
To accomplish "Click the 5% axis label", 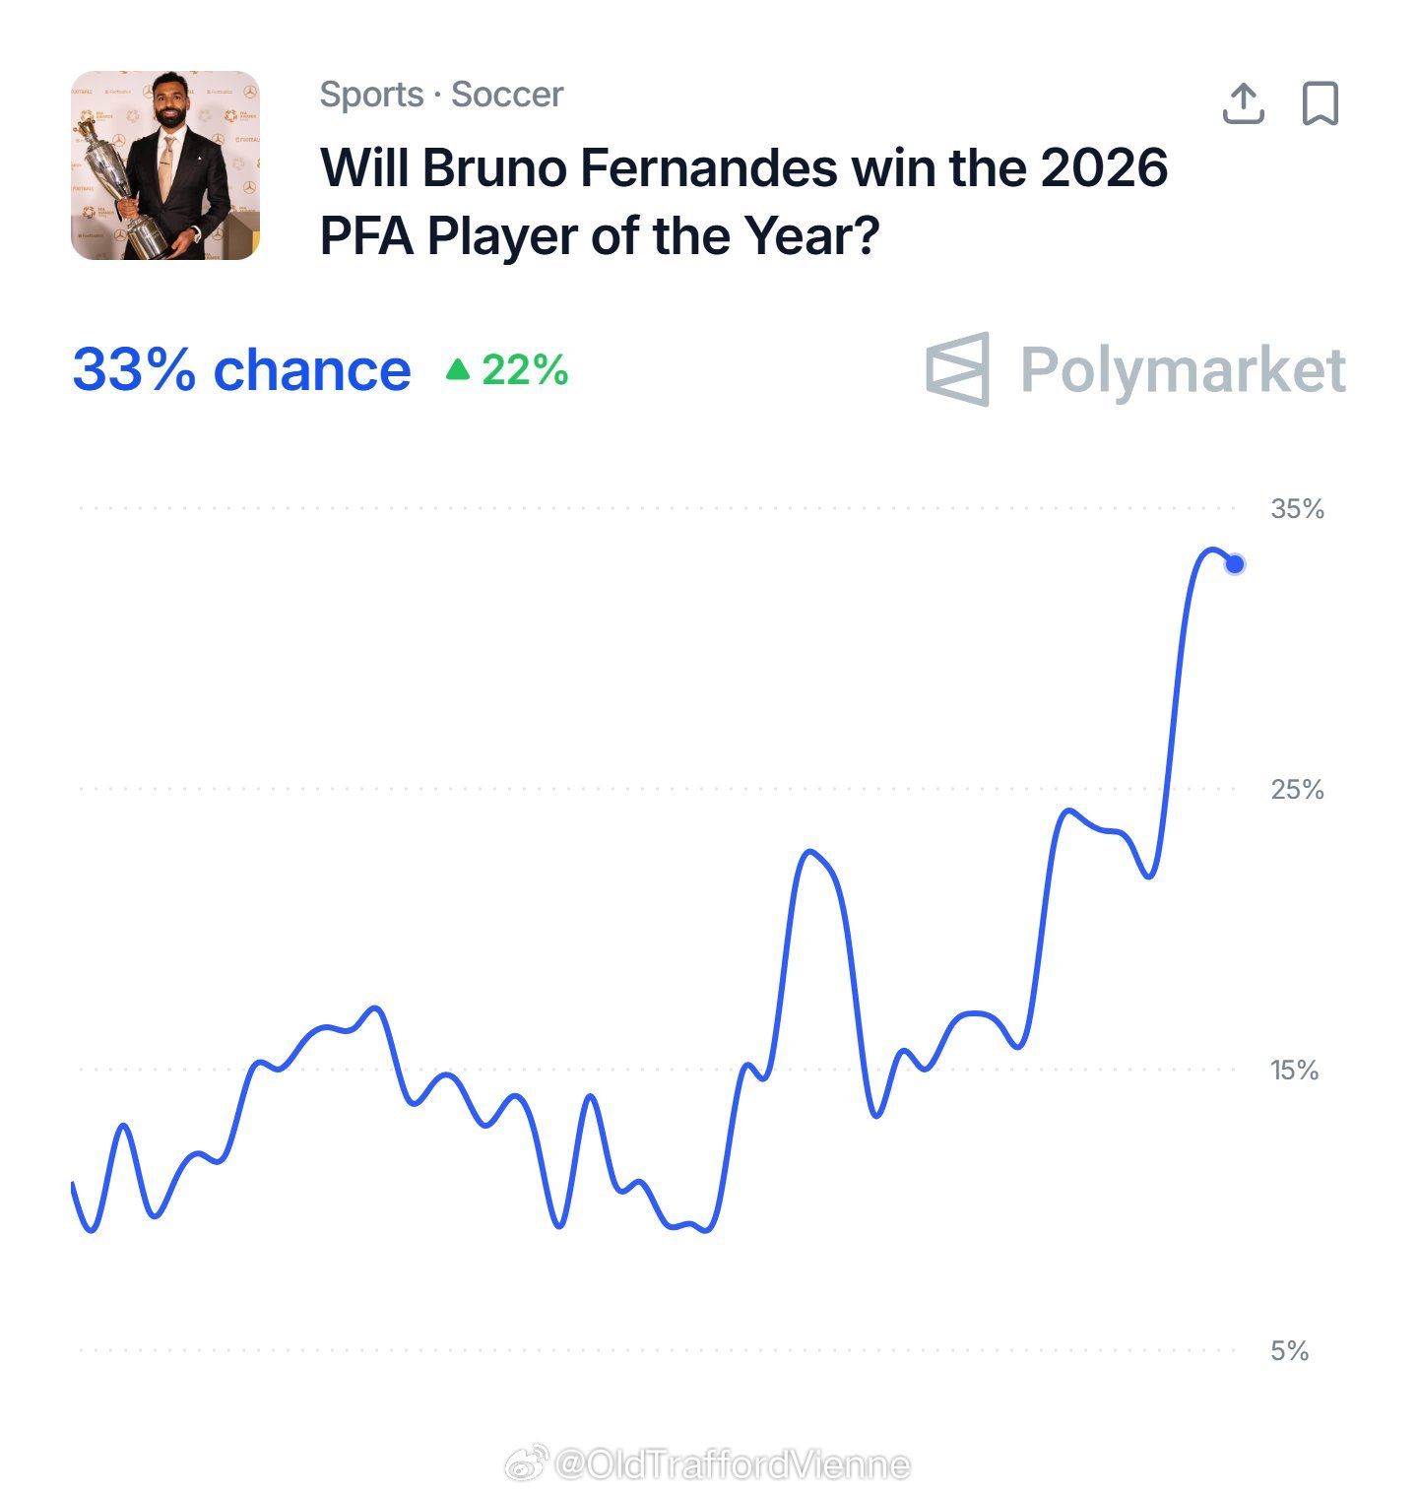I will click(1289, 1351).
